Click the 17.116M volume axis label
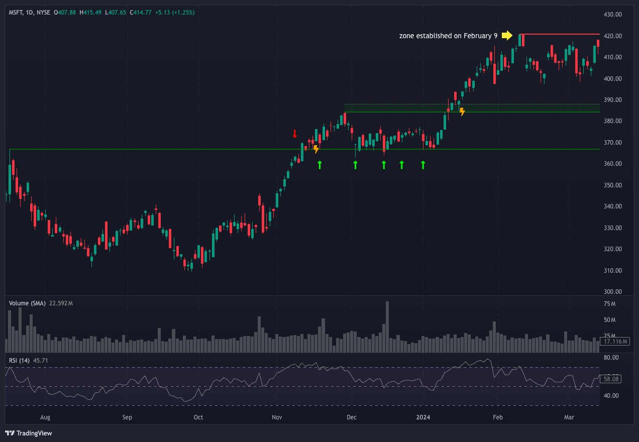The image size is (639, 442). click(x=615, y=342)
